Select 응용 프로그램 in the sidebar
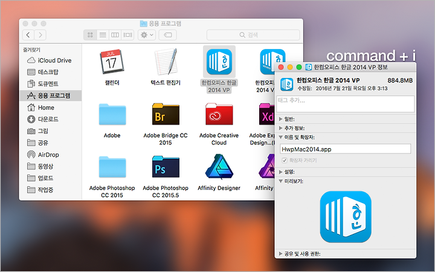The height and width of the screenshot is (272, 435). click(51, 96)
